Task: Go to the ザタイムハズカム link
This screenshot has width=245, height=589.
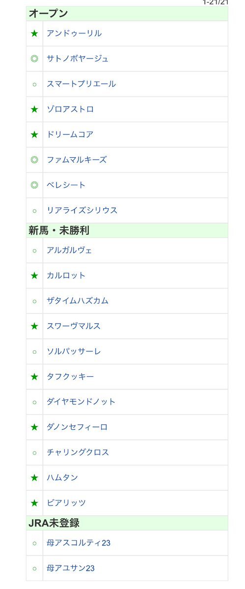Action: (77, 301)
